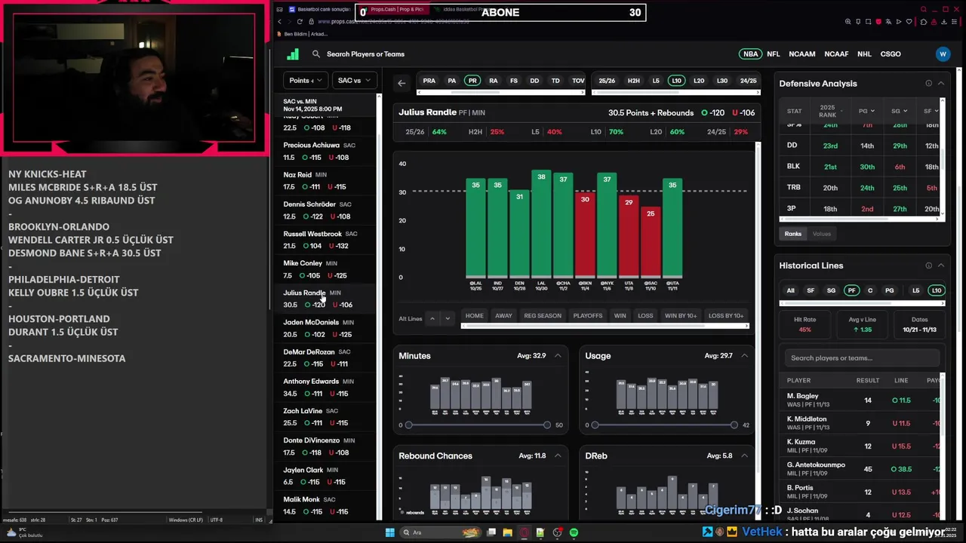Open Historical Lines info icon
Screen dimensions: 966x543
coord(928,265)
